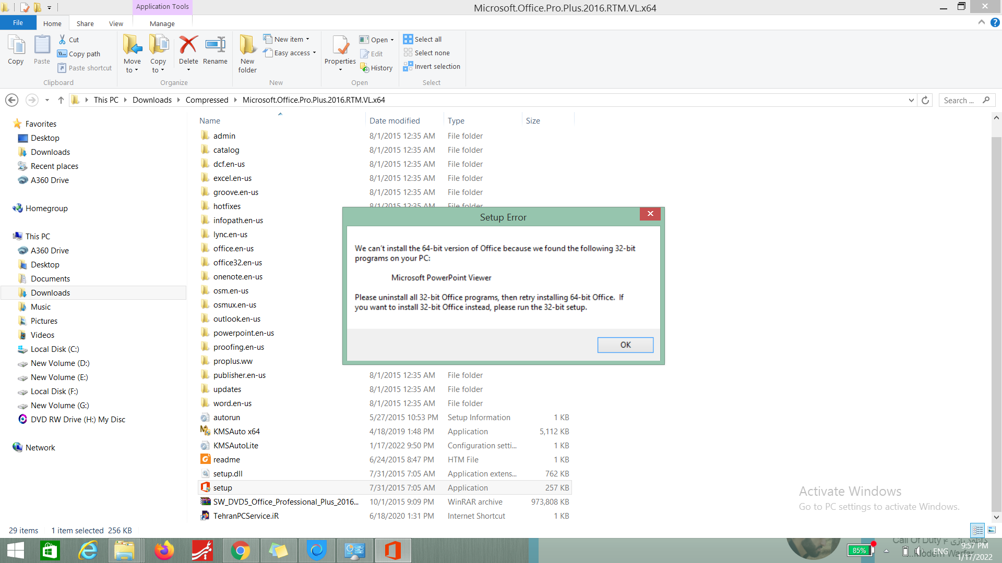Expand the address bar history dropdown

point(911,100)
